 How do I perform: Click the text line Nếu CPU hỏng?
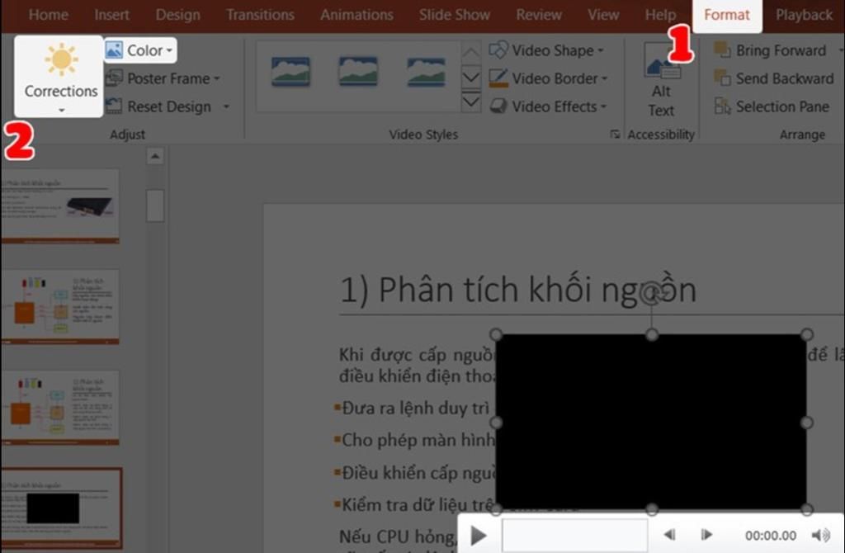click(398, 536)
